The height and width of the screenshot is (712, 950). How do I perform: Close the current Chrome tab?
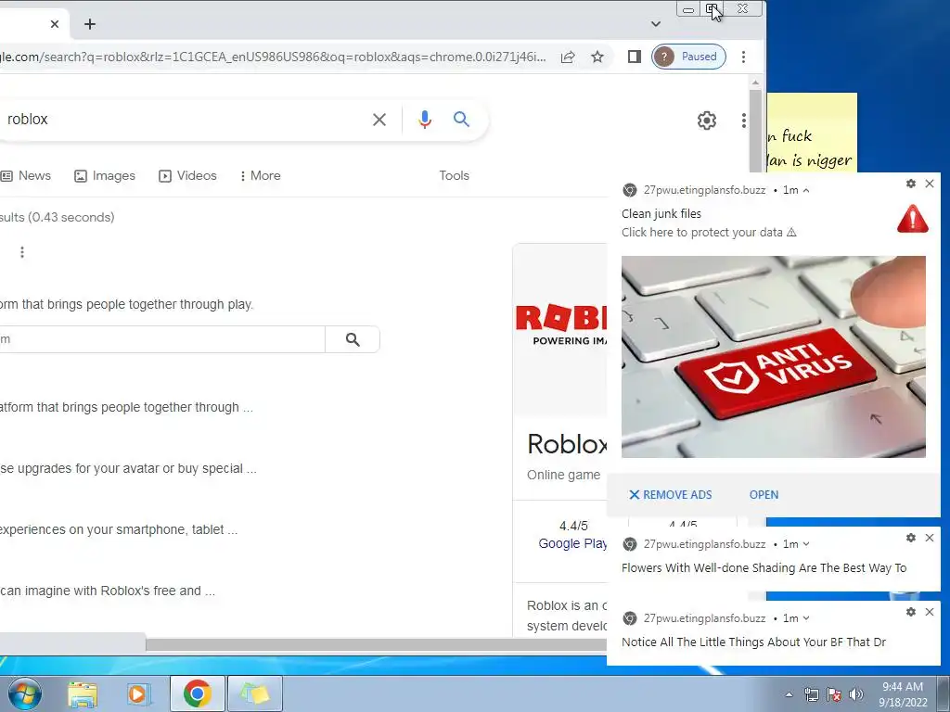(x=55, y=24)
